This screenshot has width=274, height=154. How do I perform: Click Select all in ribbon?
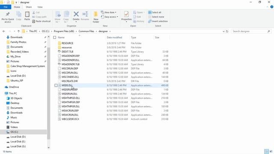155,12
